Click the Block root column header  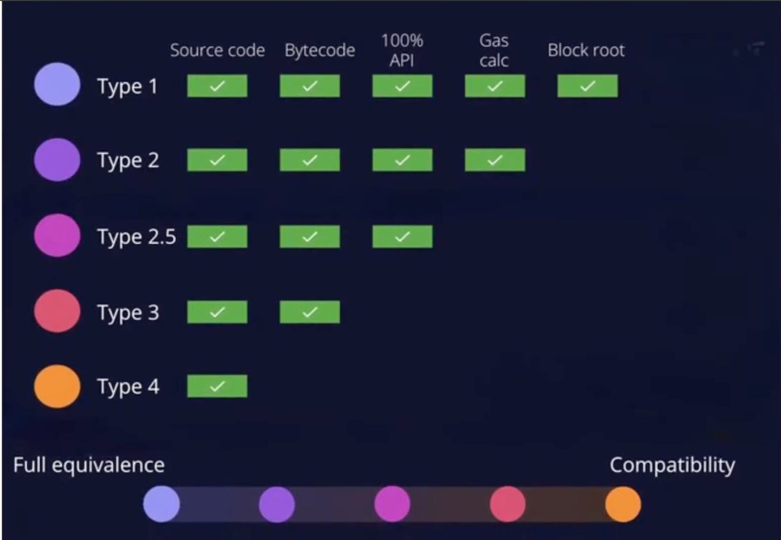(x=586, y=50)
